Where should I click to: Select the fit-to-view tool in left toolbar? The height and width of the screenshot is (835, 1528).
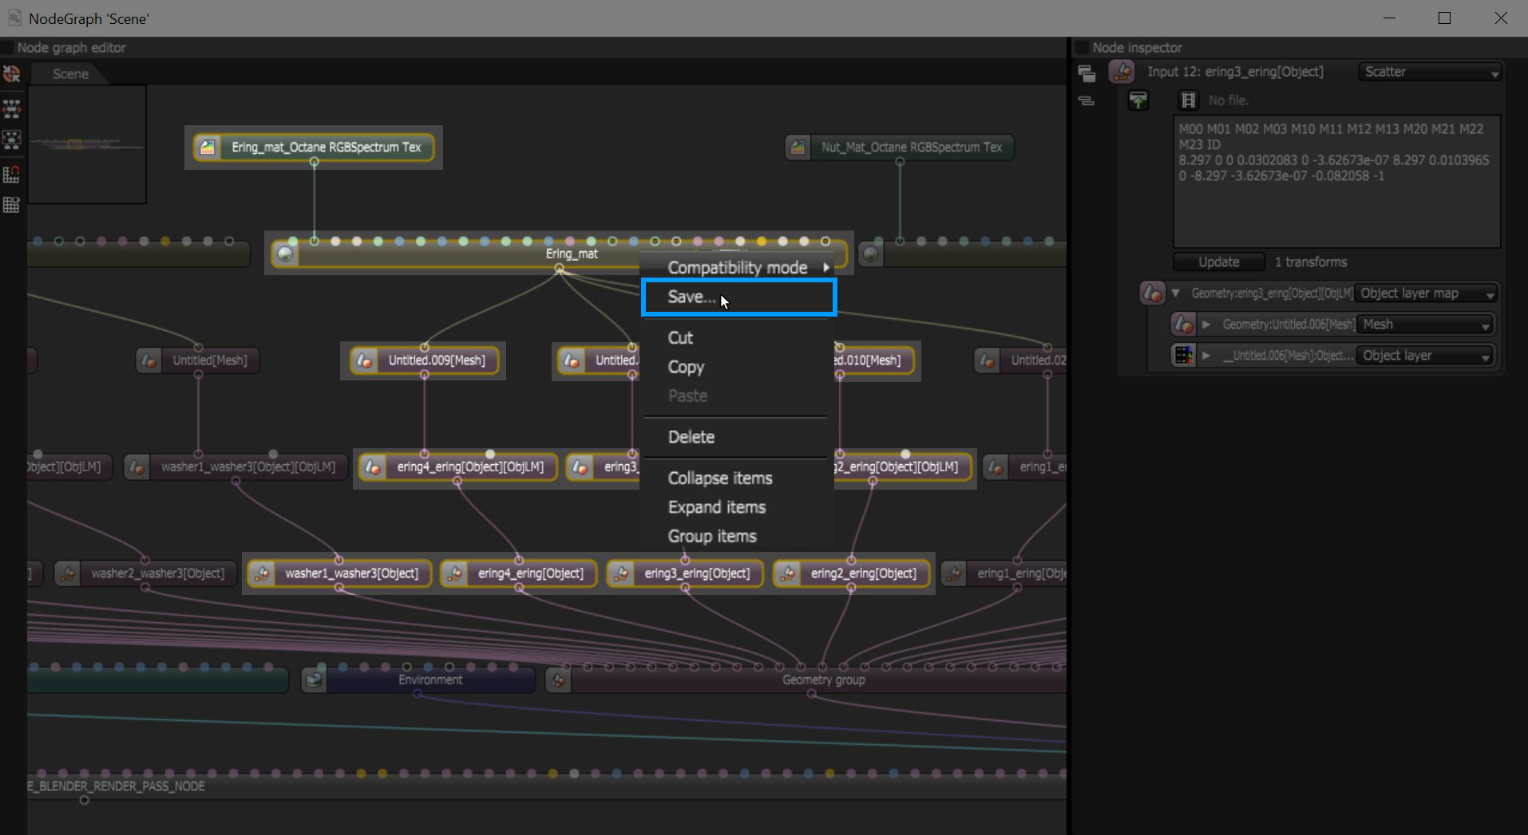coord(11,74)
